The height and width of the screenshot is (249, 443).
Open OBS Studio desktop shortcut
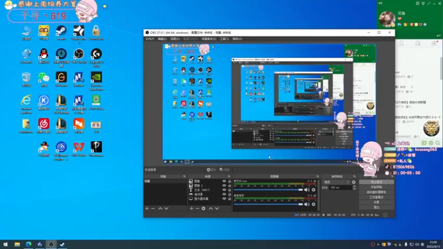point(79,56)
